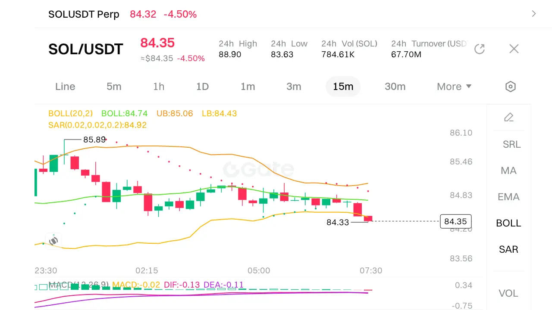Switch to the Line chart tab
Screen dimensions: 552x310
click(65, 87)
